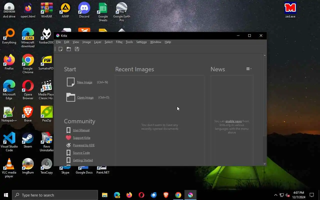
Task: Open the Support Krita link
Action: tap(81, 138)
